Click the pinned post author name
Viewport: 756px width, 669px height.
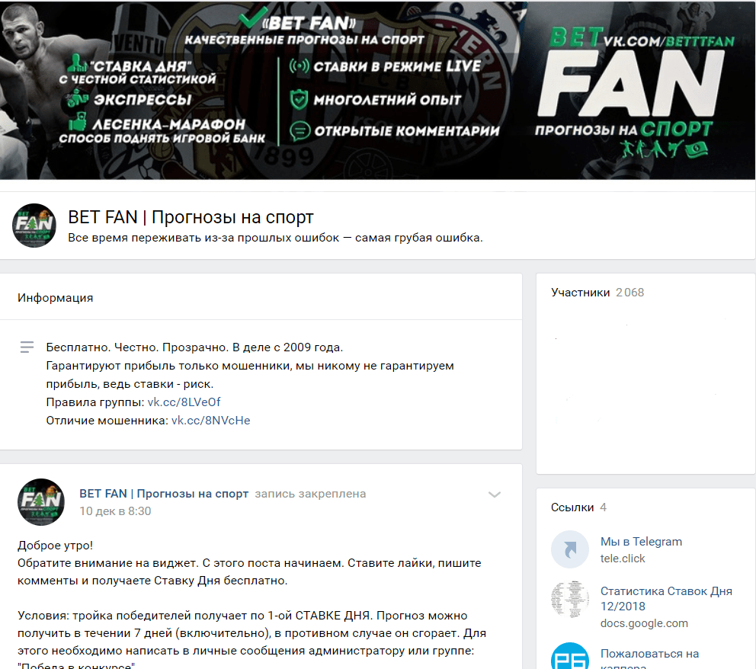(164, 494)
